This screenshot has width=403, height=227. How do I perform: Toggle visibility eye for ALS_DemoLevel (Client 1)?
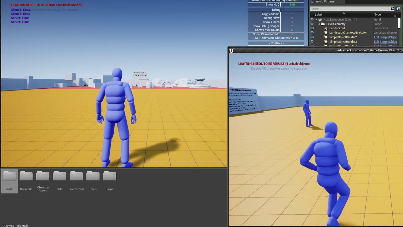(x=312, y=20)
